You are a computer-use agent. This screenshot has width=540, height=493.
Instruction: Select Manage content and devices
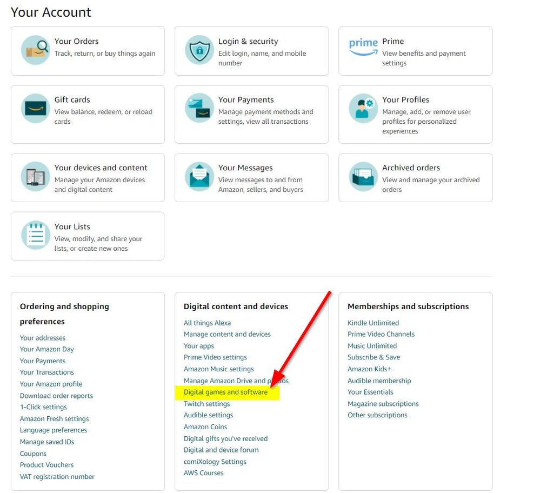pyautogui.click(x=227, y=334)
